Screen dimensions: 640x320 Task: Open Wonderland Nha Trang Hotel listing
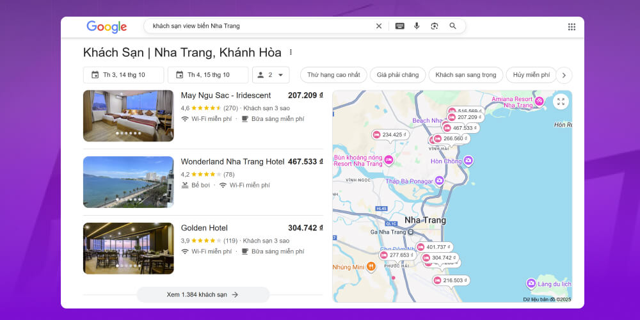pos(232,162)
